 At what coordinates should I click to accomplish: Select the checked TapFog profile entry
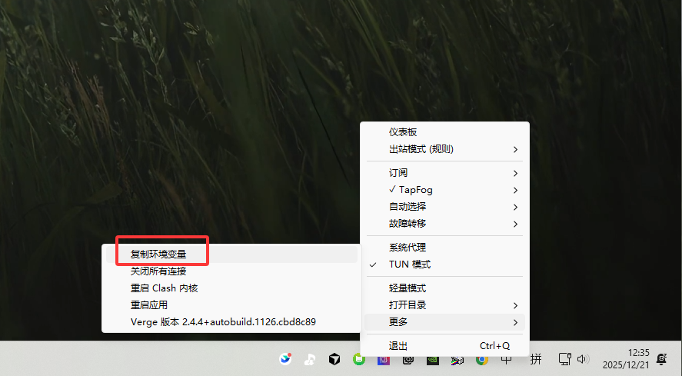(x=444, y=190)
